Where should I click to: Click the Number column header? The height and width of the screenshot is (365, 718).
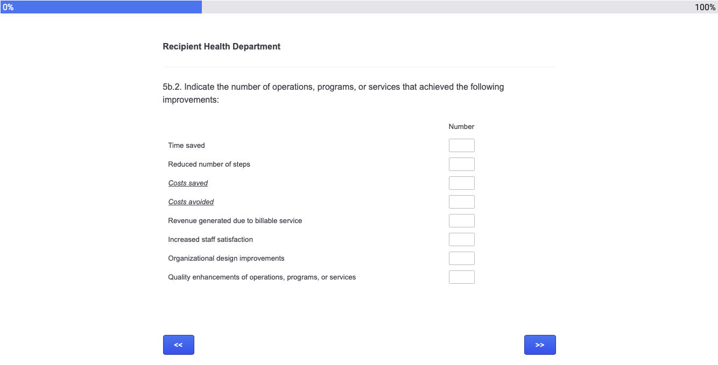461,127
